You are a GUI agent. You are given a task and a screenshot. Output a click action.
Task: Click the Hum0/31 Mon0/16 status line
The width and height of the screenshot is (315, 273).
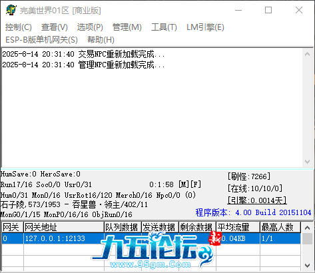[x=98, y=195]
